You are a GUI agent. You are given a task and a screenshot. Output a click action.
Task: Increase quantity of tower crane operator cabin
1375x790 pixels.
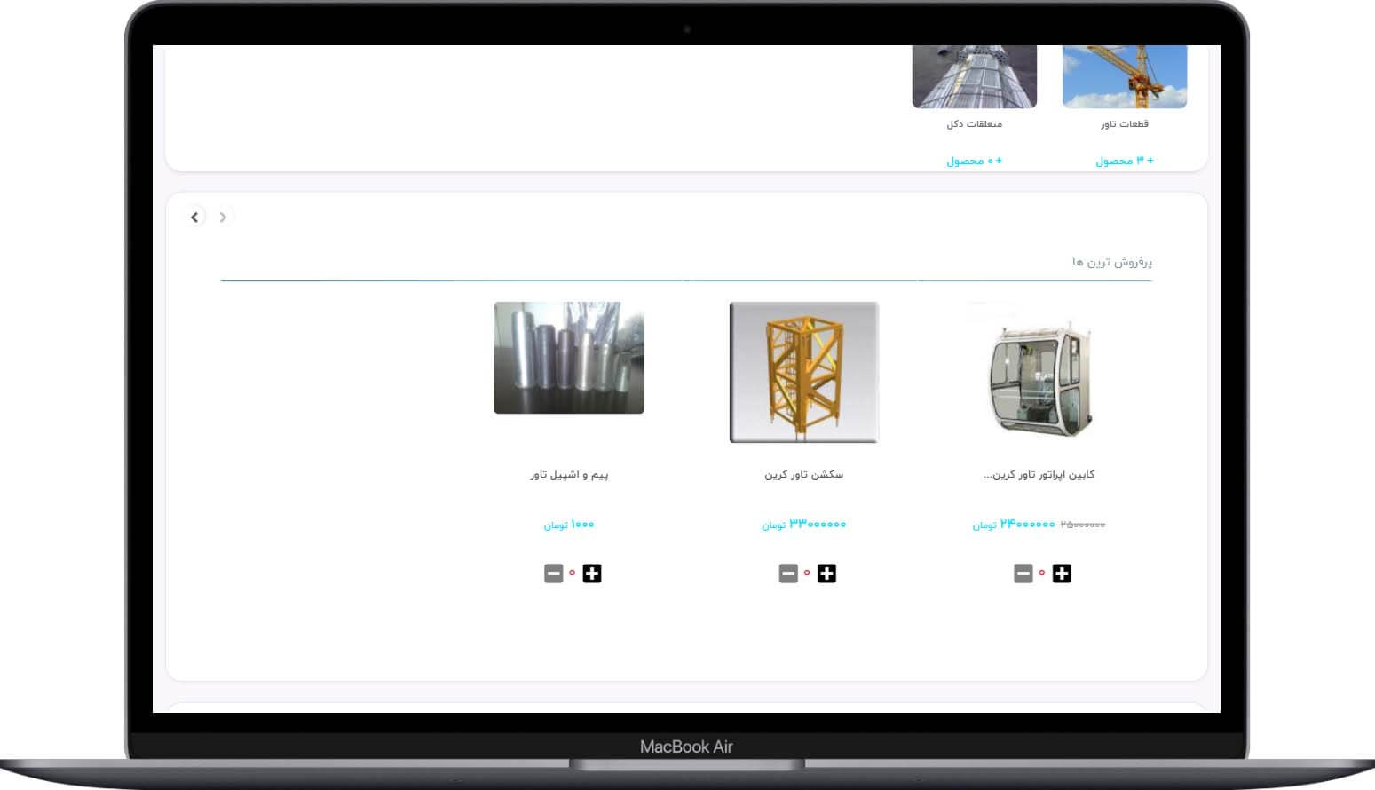1061,573
